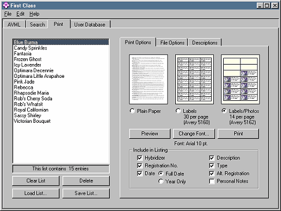Select Icy Lavender in the list
Image resolution: width=281 pixels, height=211 pixels.
[x=61, y=65]
